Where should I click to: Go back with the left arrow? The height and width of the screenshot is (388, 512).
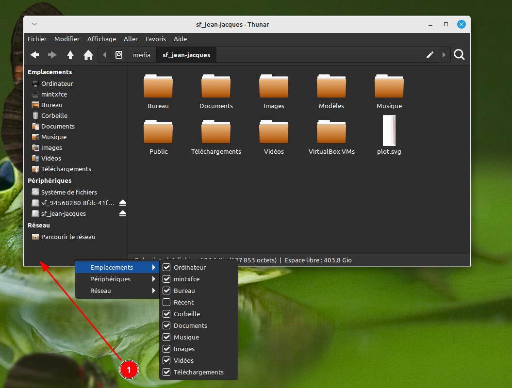click(x=34, y=55)
